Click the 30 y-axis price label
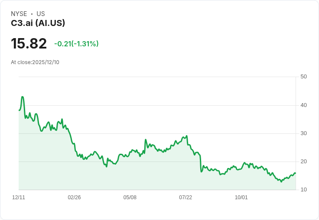The image size is (319, 220). click(303, 133)
